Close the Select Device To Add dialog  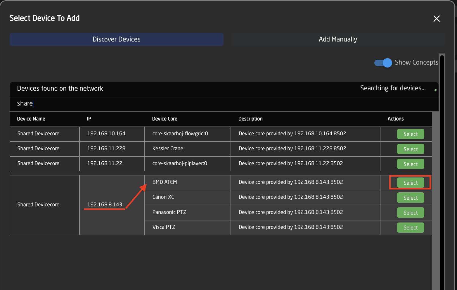(436, 19)
